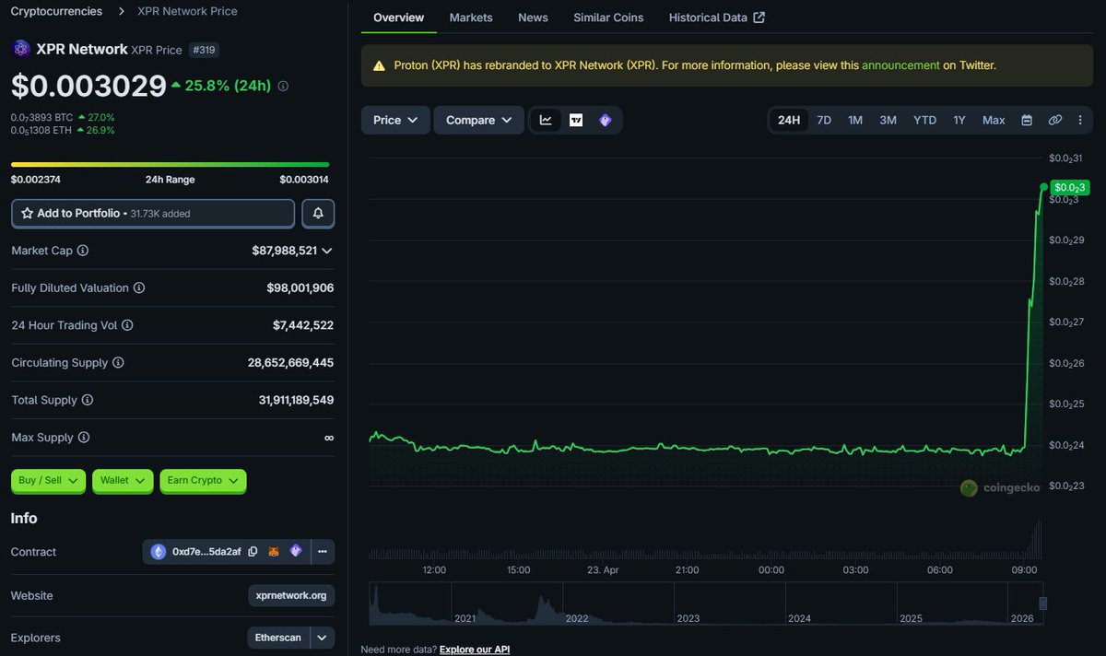Click Add to Portfolio button
The width and height of the screenshot is (1106, 656).
pyautogui.click(x=153, y=213)
